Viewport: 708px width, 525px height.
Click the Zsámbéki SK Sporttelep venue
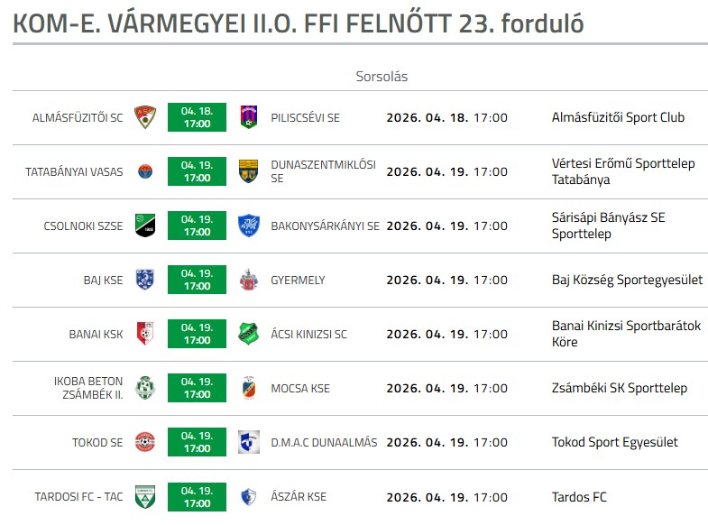click(x=619, y=388)
